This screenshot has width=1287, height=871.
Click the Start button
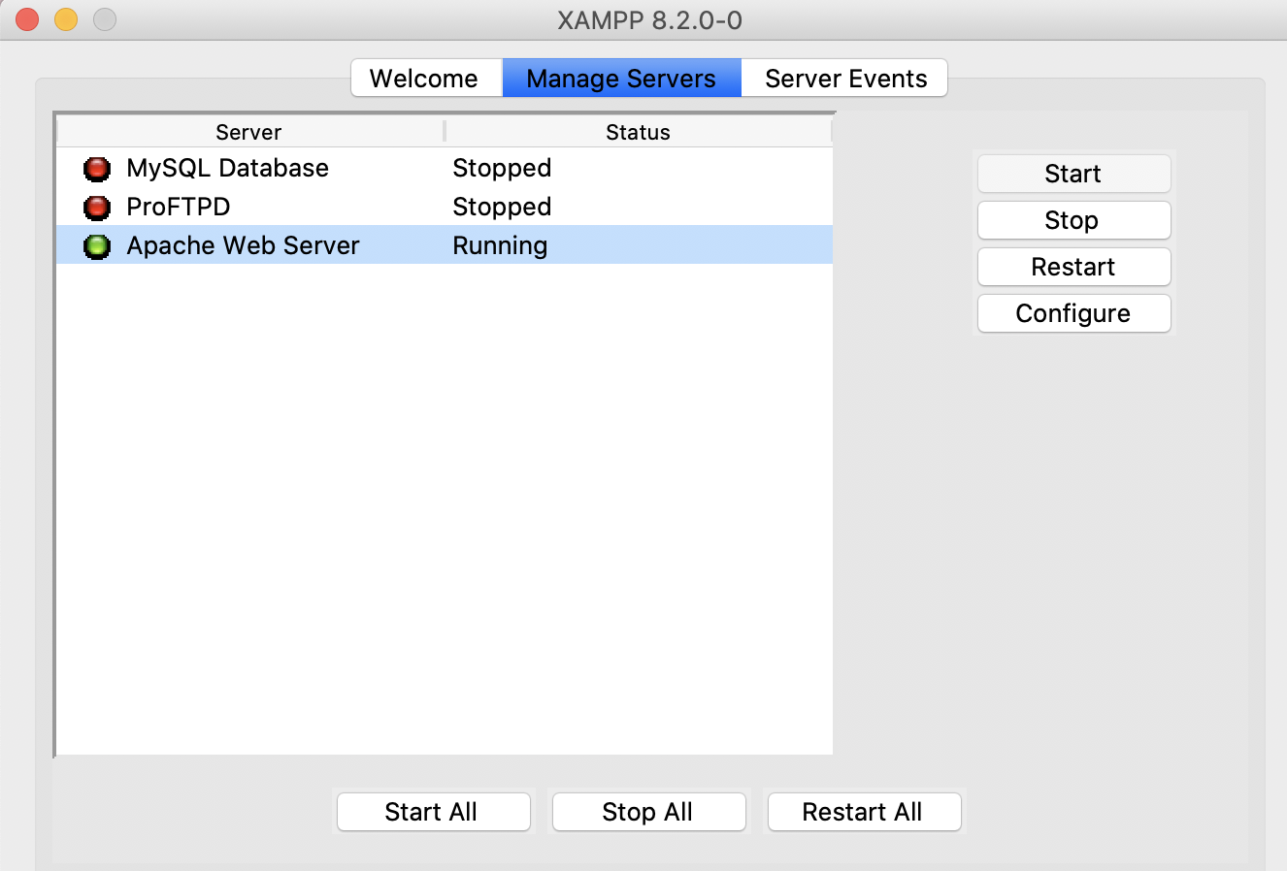pos(1073,174)
